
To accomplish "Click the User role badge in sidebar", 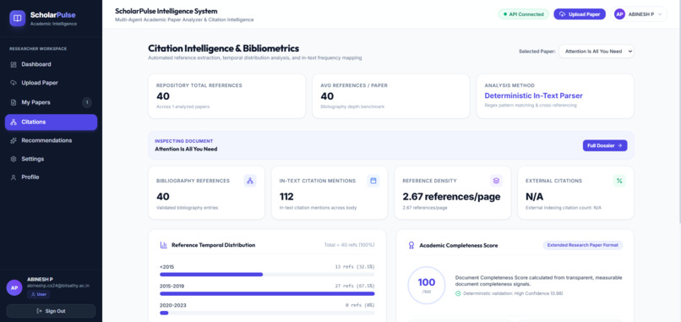I will coord(38,294).
